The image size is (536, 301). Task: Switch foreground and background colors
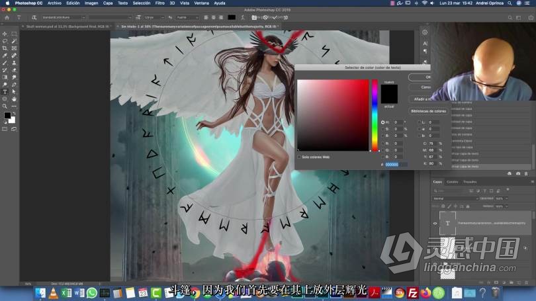pyautogui.click(x=14, y=113)
